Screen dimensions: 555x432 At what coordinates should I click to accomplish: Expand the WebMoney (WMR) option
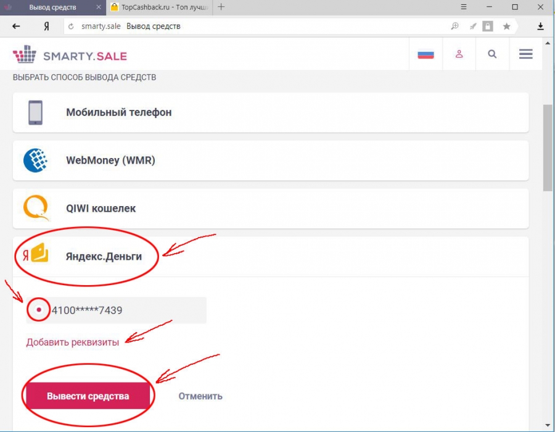271,160
